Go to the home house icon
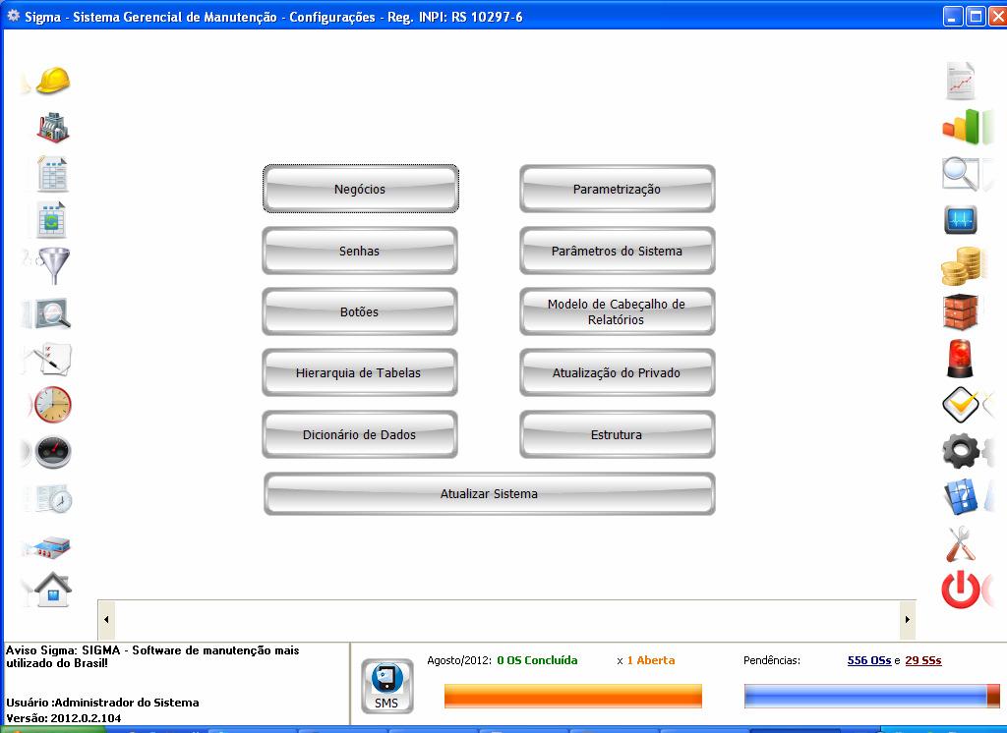This screenshot has height=733, width=1007. [x=53, y=589]
